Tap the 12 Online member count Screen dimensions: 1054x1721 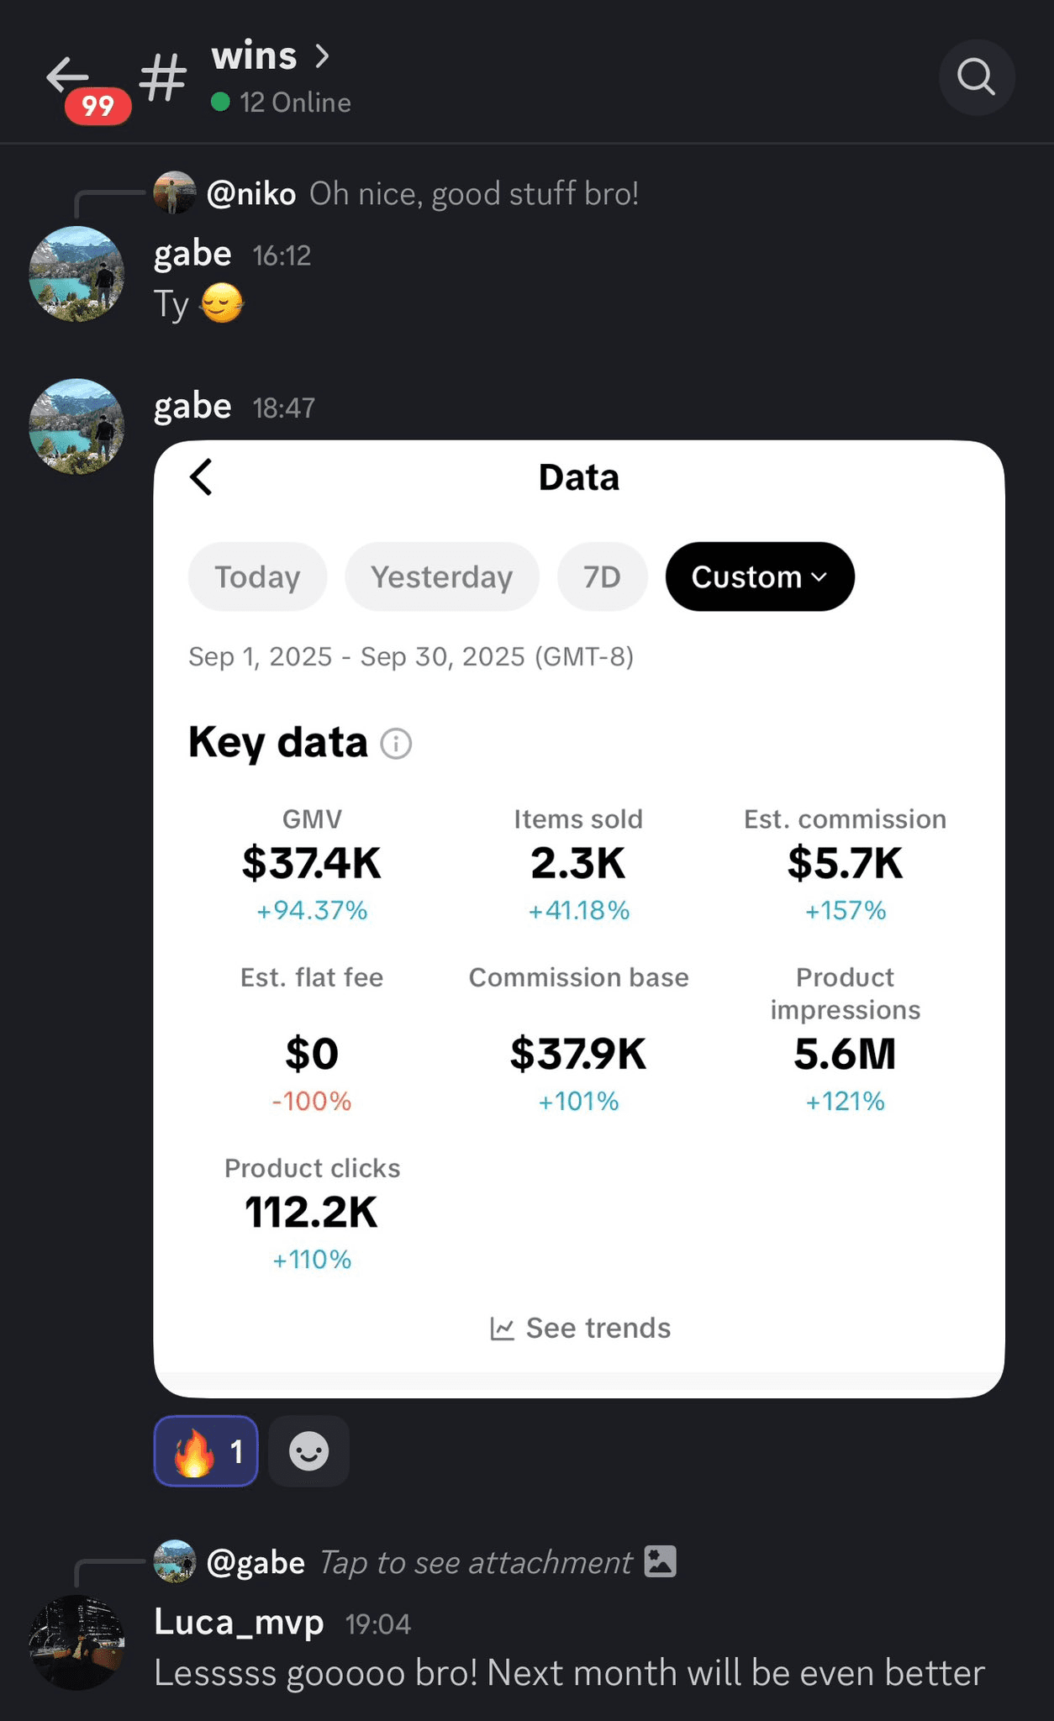point(294,103)
